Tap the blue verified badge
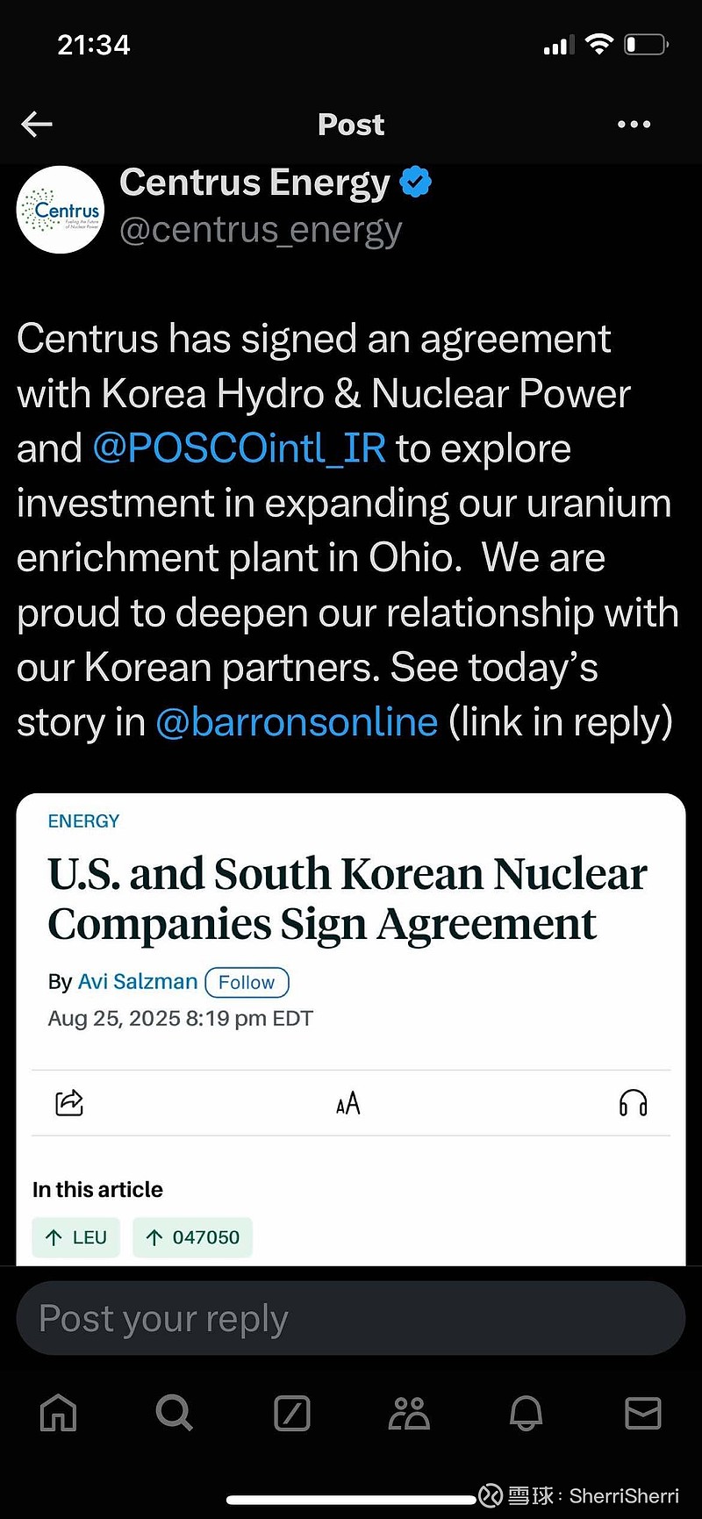Screen dimensions: 702x1519 (416, 183)
